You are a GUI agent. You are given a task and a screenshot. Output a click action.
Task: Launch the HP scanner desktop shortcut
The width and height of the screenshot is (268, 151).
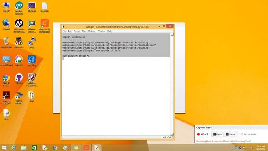click(x=19, y=98)
